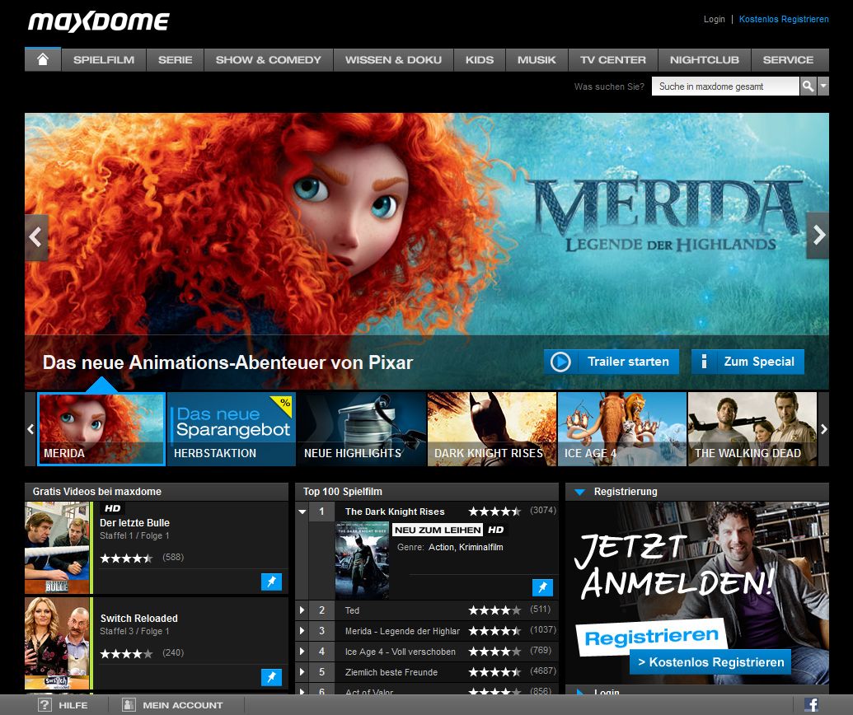This screenshot has height=715, width=853.
Task: Select the Merida thumbnail
Action: pos(101,429)
